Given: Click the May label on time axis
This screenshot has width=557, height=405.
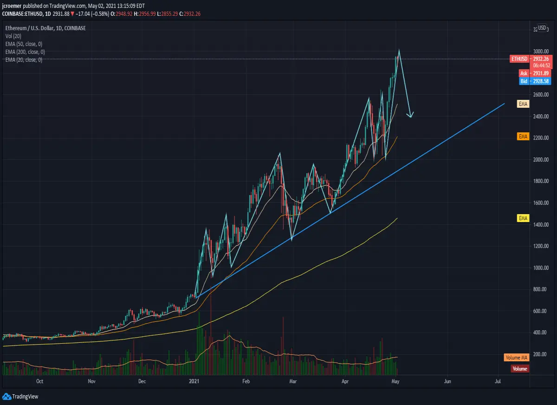Looking at the screenshot, I should pos(395,381).
